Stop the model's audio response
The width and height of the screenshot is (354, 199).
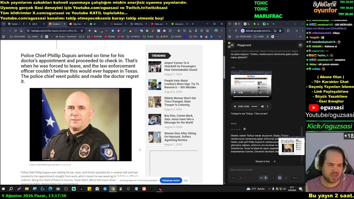click(x=244, y=129)
